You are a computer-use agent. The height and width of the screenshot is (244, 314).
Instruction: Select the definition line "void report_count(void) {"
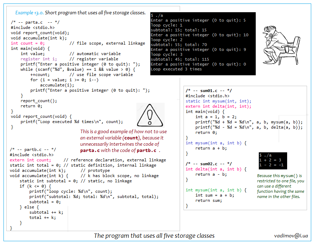coord(41,116)
